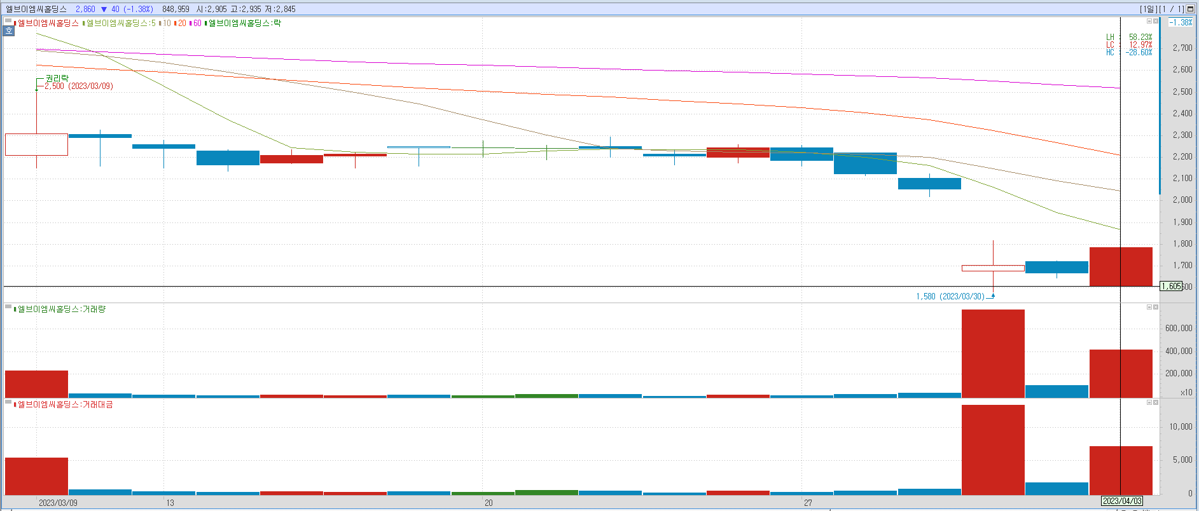Close the 거래대금 panel

point(1156,402)
